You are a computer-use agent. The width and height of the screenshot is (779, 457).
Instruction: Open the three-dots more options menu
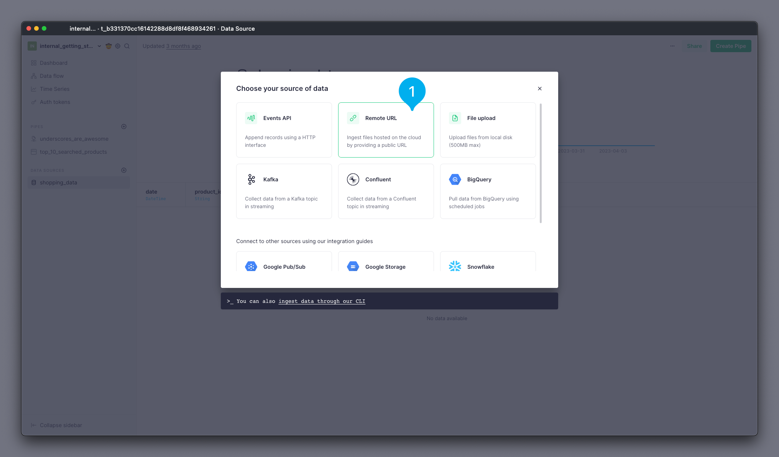pos(672,46)
